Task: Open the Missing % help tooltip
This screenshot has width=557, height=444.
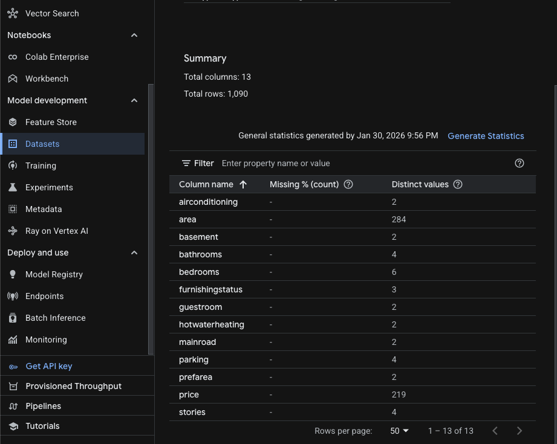Action: [x=348, y=184]
